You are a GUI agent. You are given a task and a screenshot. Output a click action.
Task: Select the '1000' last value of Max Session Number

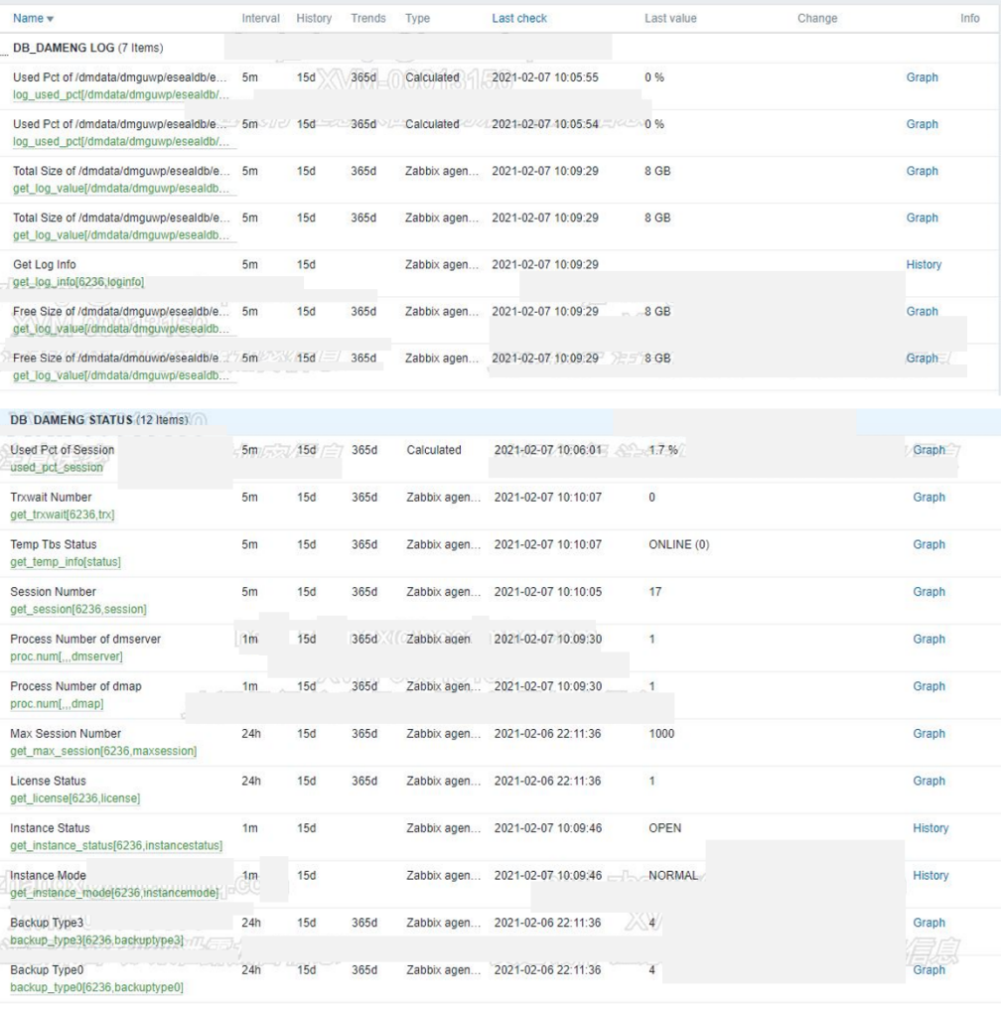coord(661,734)
